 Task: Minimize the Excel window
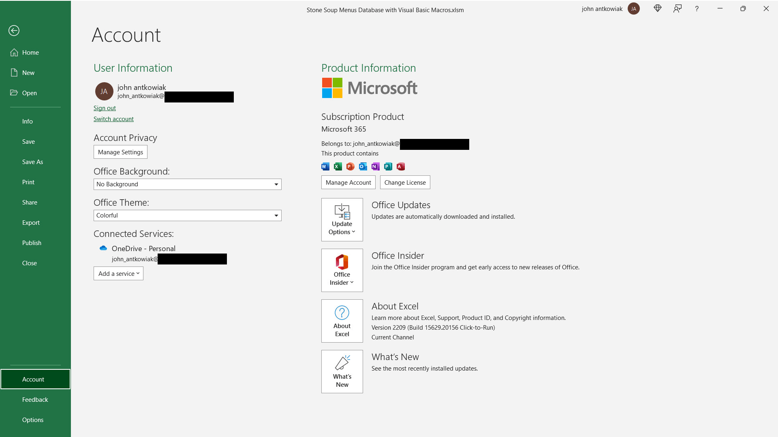(720, 9)
